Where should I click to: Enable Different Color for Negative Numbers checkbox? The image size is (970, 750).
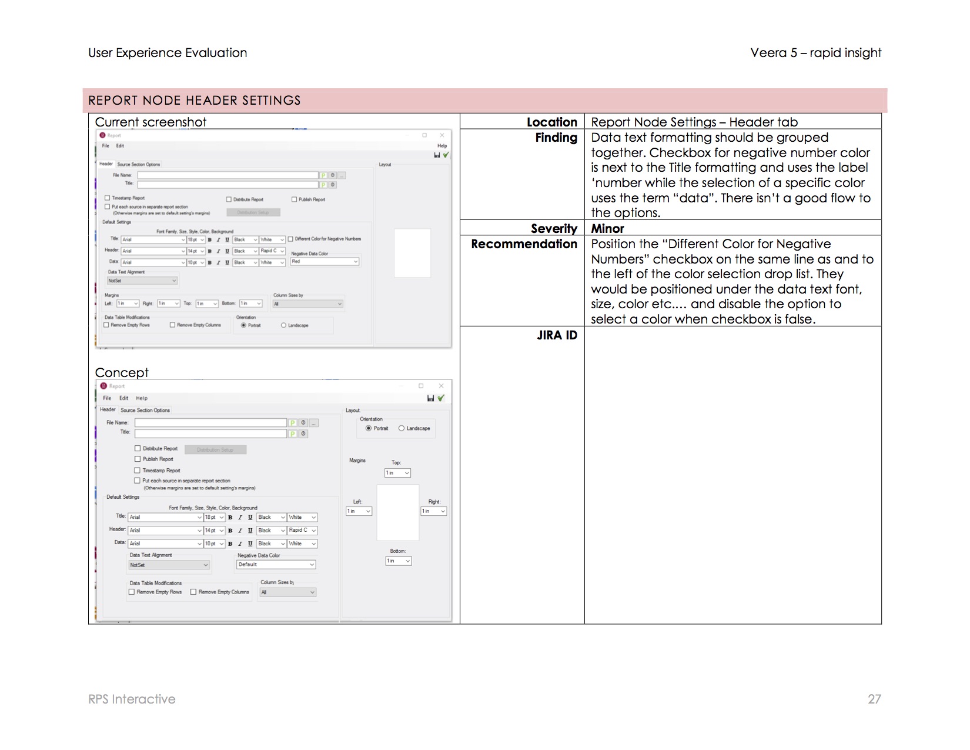290,239
